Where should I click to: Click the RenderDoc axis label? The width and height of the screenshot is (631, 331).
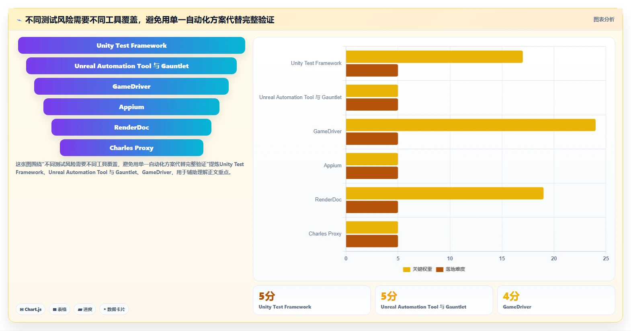(x=328, y=200)
